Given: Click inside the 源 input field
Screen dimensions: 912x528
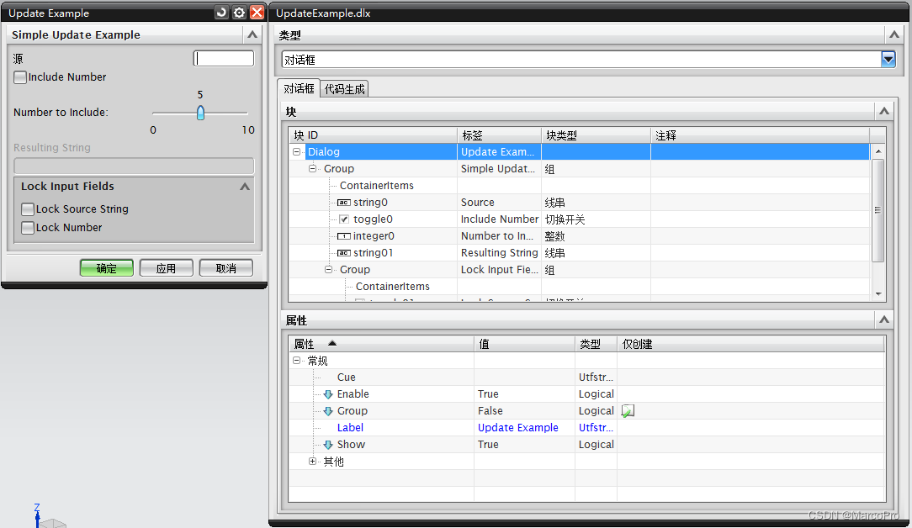Looking at the screenshot, I should coord(223,57).
